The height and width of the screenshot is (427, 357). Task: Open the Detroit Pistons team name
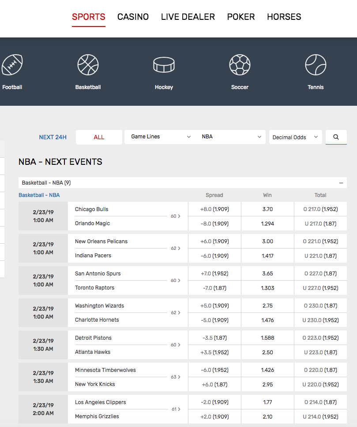(x=93, y=338)
